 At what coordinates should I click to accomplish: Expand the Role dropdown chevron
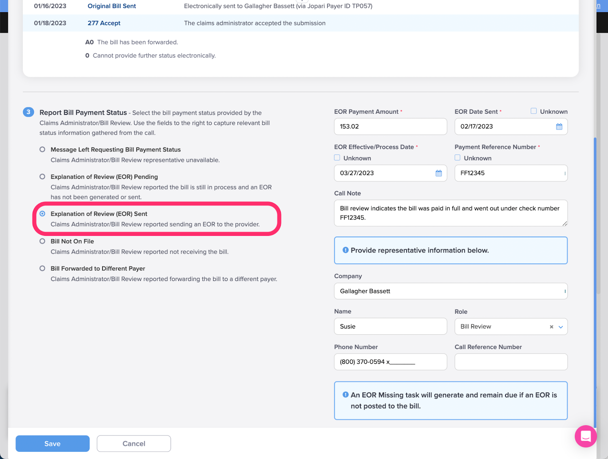(x=560, y=327)
